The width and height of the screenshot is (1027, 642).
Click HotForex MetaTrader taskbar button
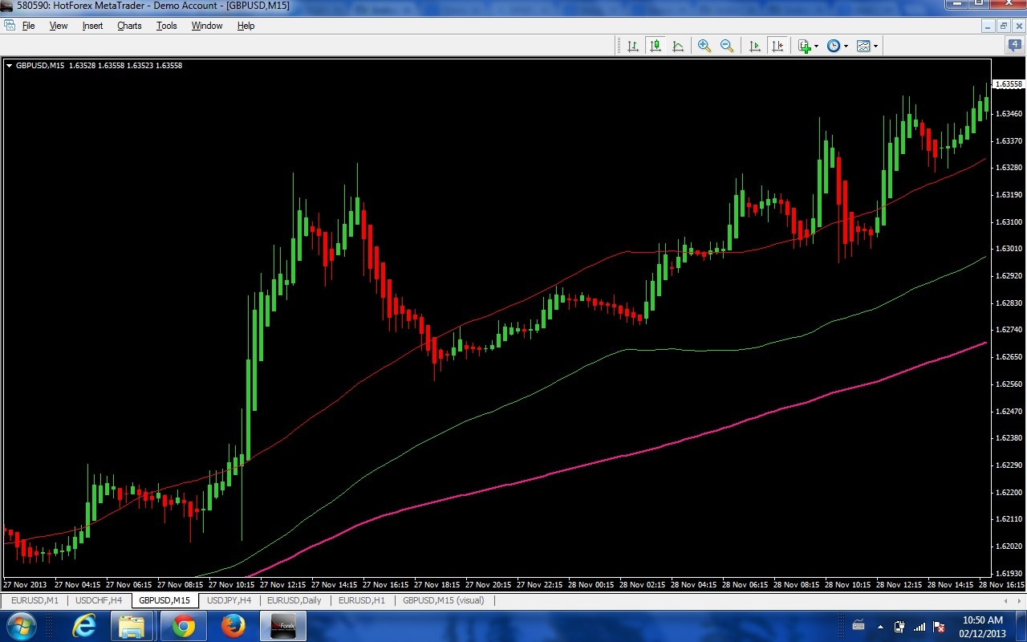283,626
